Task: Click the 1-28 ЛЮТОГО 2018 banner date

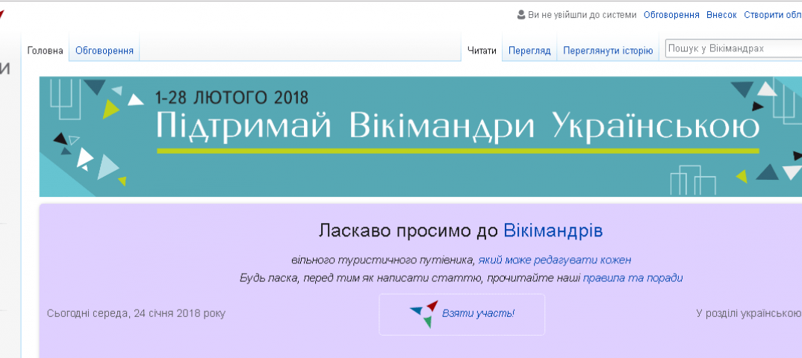Action: (231, 97)
